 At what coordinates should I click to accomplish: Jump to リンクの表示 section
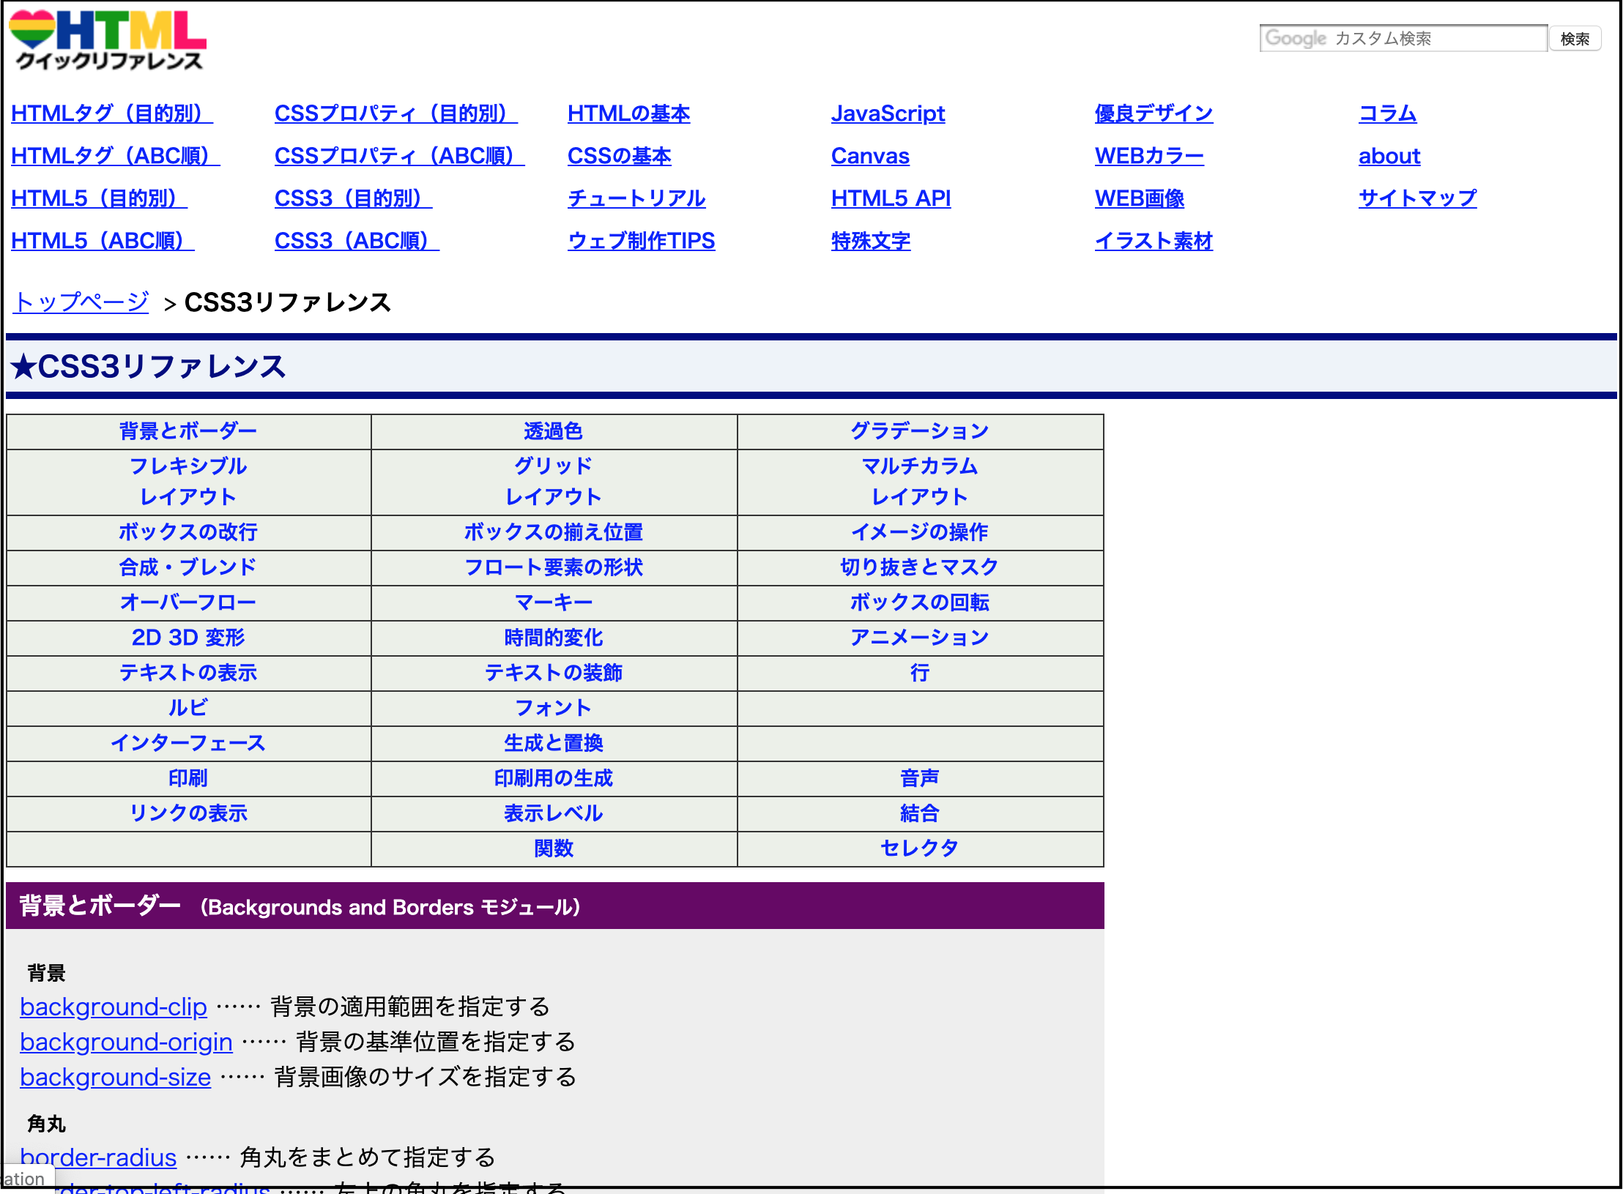point(188,813)
